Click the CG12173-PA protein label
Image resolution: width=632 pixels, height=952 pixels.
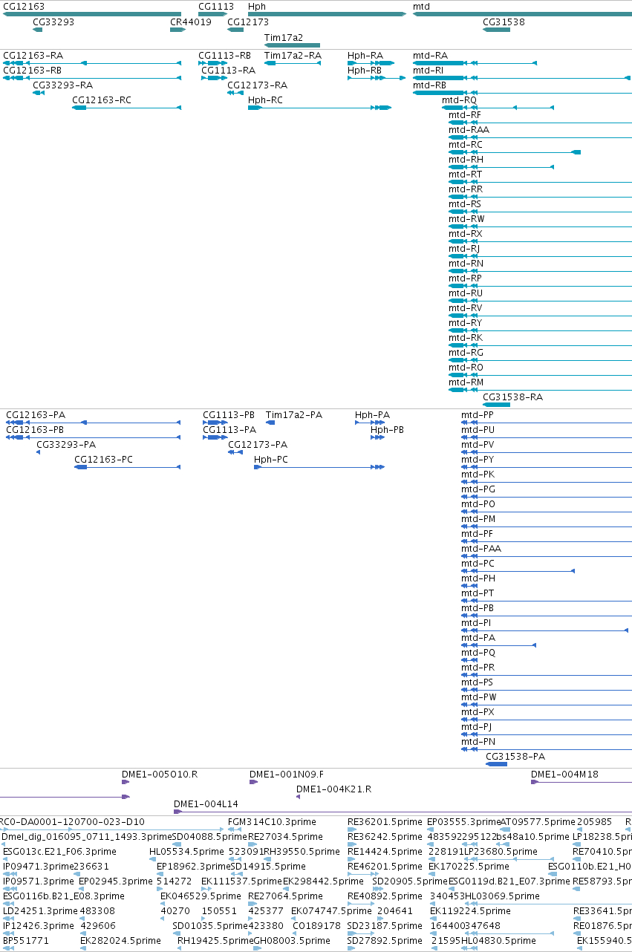(258, 445)
